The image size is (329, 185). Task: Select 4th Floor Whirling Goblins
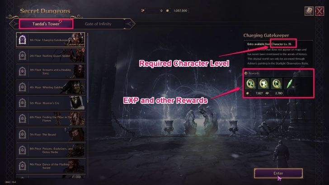coord(51,87)
